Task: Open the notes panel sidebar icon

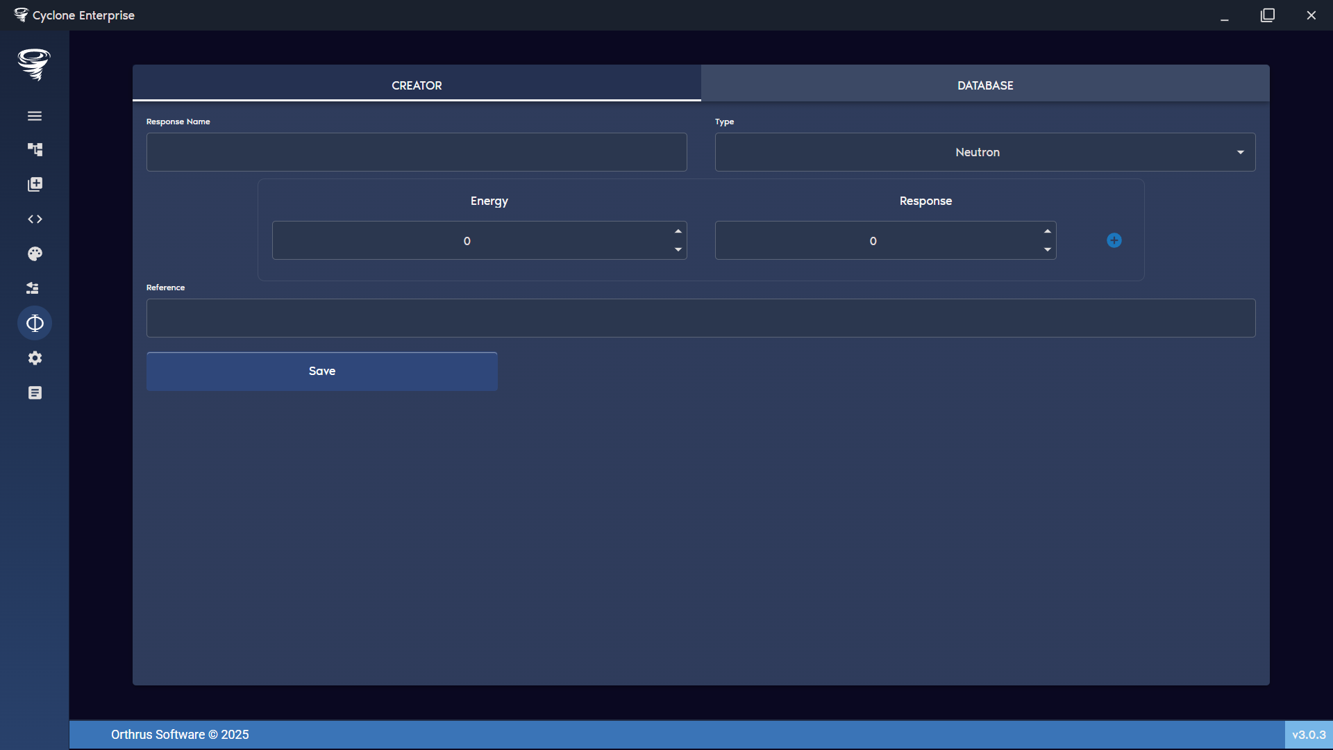Action: [x=35, y=392]
